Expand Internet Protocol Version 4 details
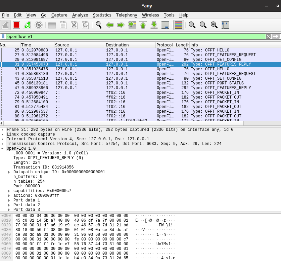 click(2, 139)
